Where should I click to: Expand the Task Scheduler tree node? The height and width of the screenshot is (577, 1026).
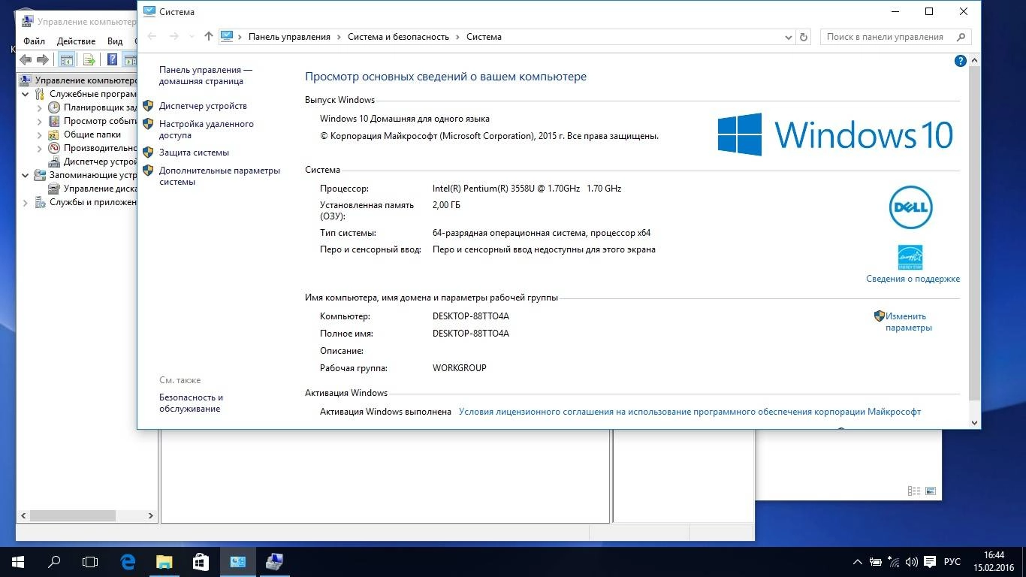pos(40,107)
